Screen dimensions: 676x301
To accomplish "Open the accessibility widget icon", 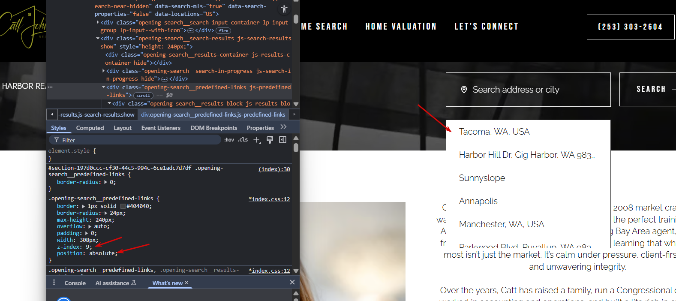I will [x=284, y=9].
